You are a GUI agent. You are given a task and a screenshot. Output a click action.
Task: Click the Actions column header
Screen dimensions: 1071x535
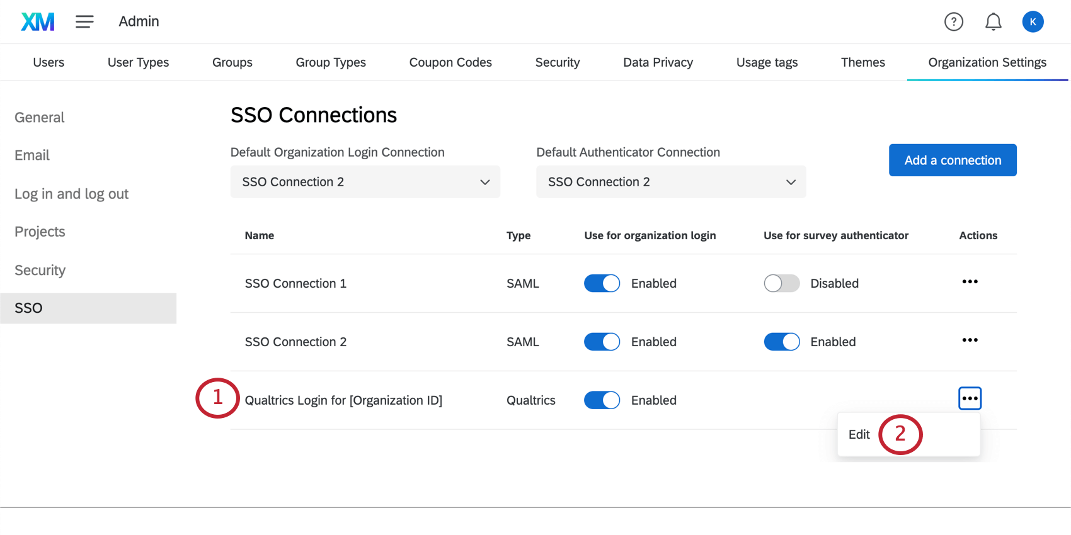coord(978,235)
